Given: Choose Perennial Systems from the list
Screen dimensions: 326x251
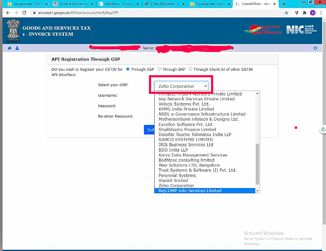Looking at the screenshot, I should [x=205, y=175].
